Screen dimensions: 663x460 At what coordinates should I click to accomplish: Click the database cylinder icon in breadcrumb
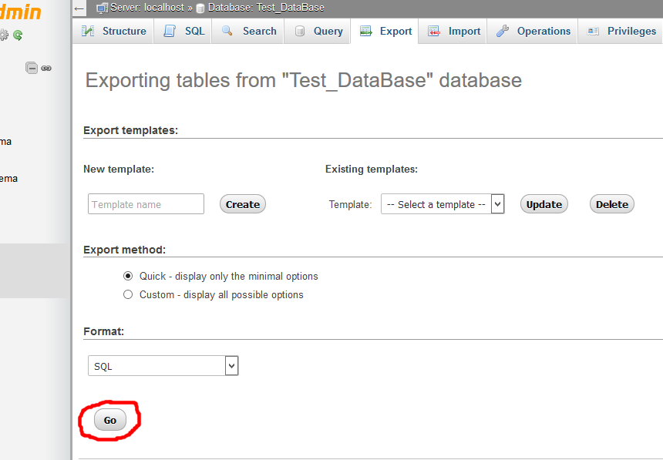200,8
